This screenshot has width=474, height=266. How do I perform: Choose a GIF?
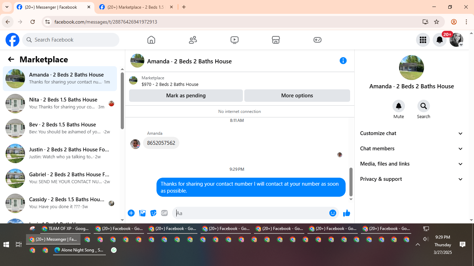pyautogui.click(x=164, y=213)
